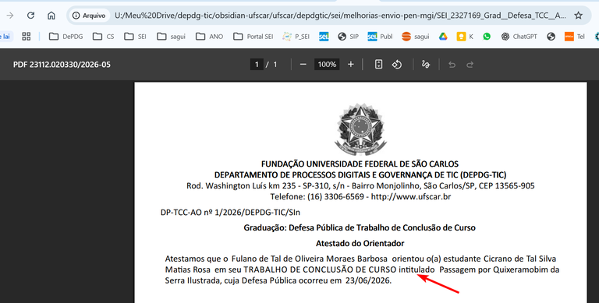The width and height of the screenshot is (599, 303).
Task: Bookmark this page with the star icon
Action: [579, 16]
